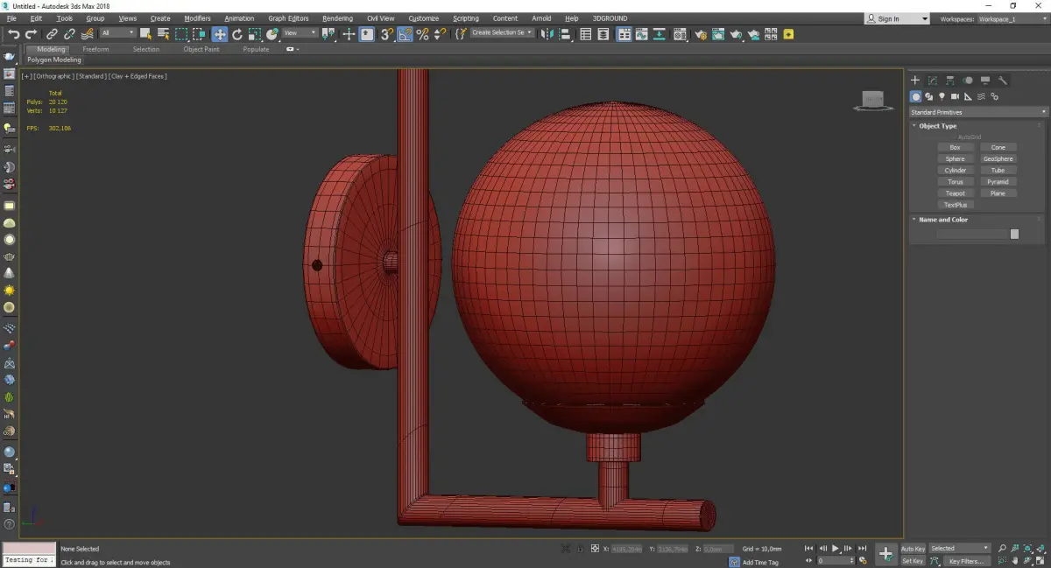Click the Set Key button
1051x568 pixels.
click(x=913, y=561)
